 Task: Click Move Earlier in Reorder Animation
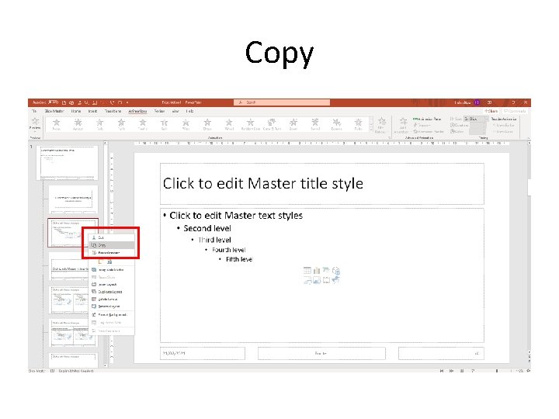(x=503, y=126)
